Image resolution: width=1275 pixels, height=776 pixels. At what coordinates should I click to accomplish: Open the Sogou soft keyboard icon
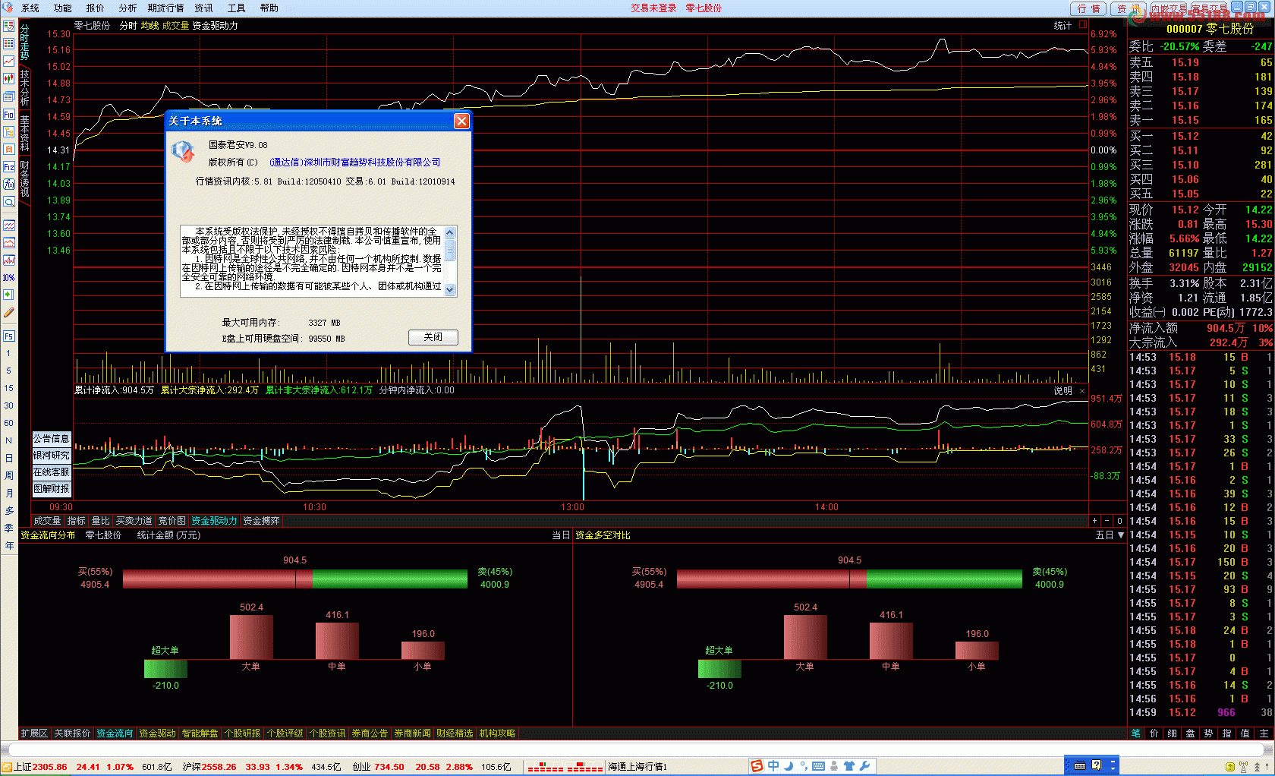coord(818,766)
